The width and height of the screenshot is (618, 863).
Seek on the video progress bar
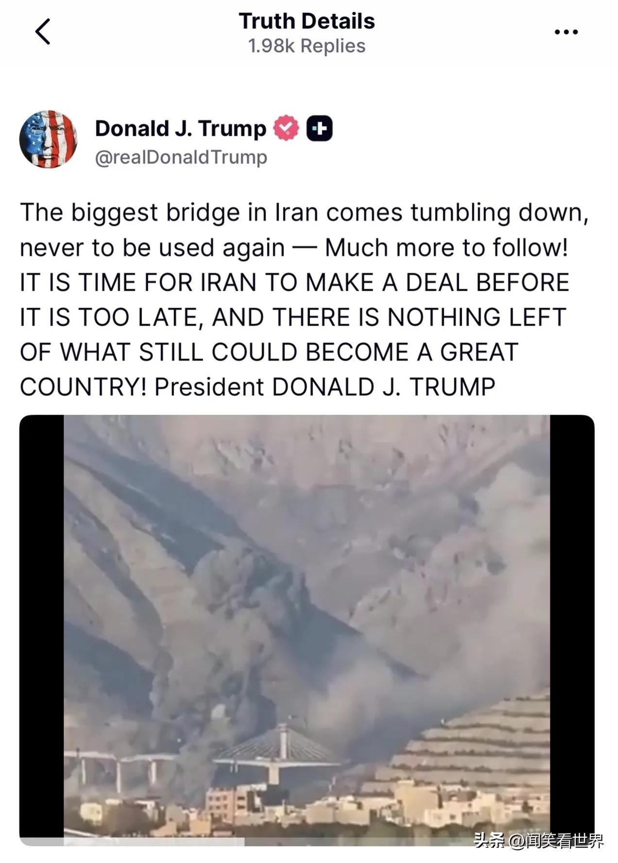pyautogui.click(x=307, y=842)
